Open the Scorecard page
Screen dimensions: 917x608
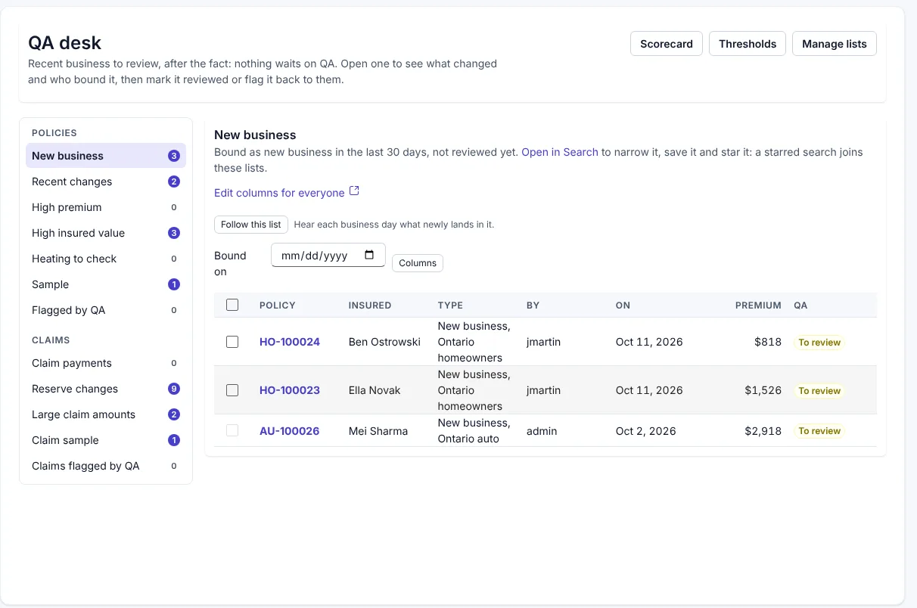[667, 44]
